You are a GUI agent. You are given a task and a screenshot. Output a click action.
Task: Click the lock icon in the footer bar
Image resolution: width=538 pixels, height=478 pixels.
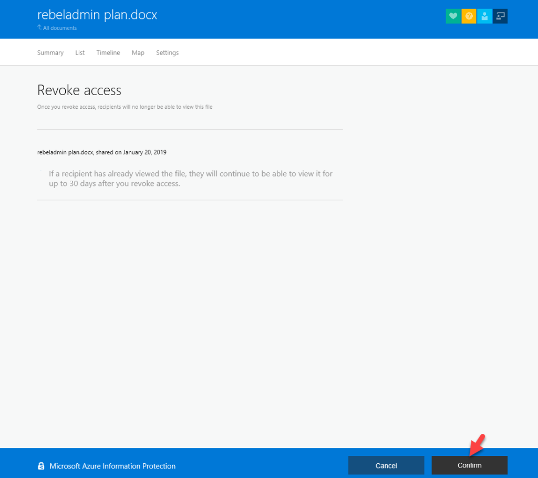pos(41,465)
